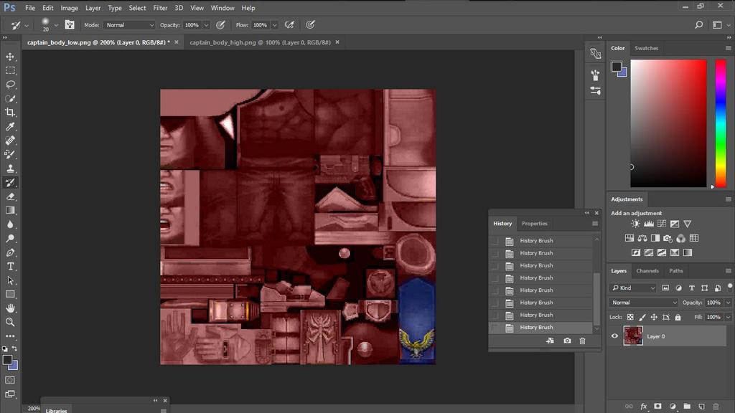Screen dimensions: 735x413
Task: Open the workspace switcher dropdown
Action: (720, 25)
